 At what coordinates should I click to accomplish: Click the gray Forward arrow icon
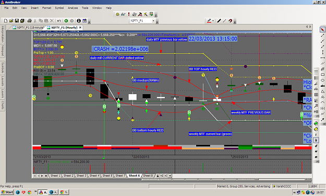pos(72,20)
